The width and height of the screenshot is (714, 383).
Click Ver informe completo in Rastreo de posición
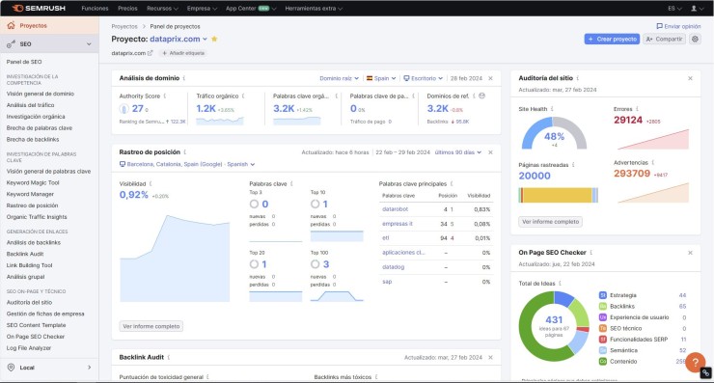[x=151, y=326]
